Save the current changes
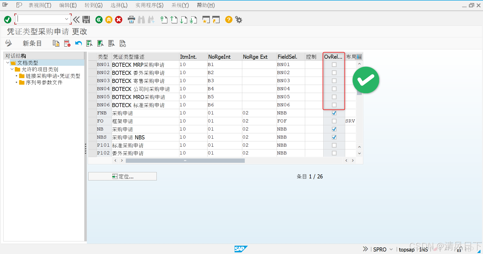Screen dimensions: 483x254 [86, 20]
